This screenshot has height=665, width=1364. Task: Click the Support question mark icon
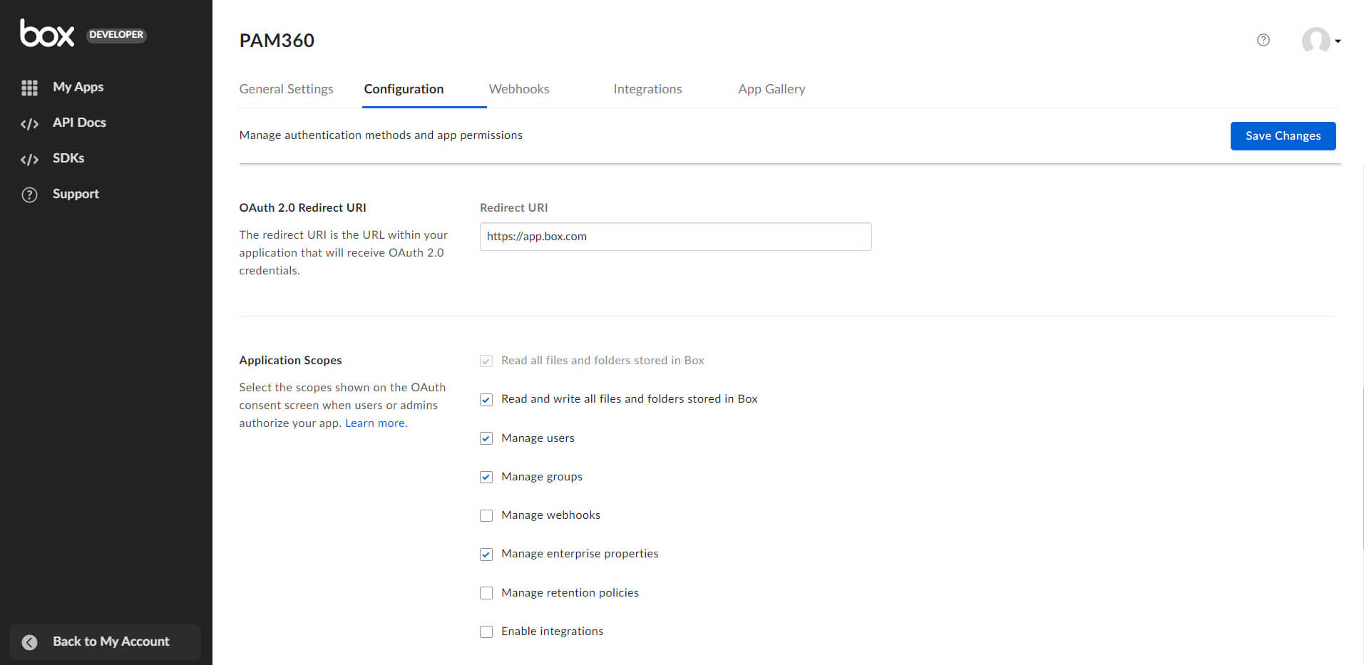29,195
